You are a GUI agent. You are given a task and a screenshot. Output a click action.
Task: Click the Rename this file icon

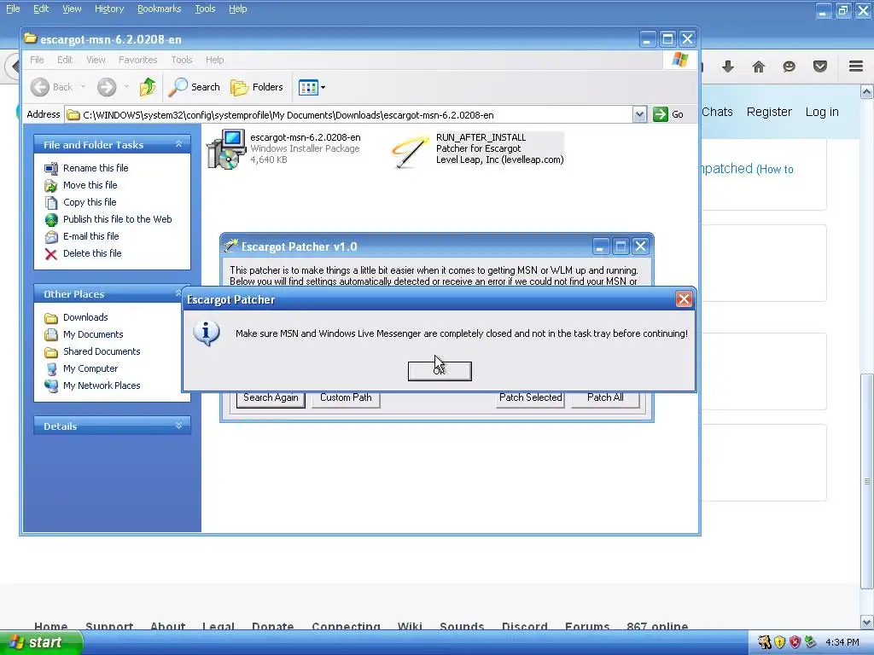50,168
